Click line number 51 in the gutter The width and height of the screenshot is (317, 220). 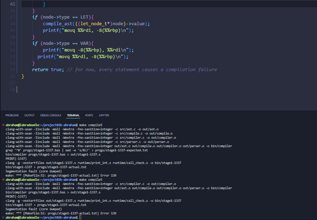(13, 43)
